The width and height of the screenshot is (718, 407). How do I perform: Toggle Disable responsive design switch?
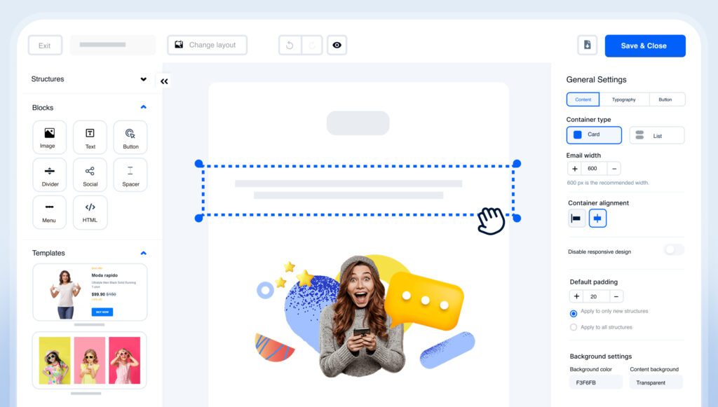[x=674, y=249]
